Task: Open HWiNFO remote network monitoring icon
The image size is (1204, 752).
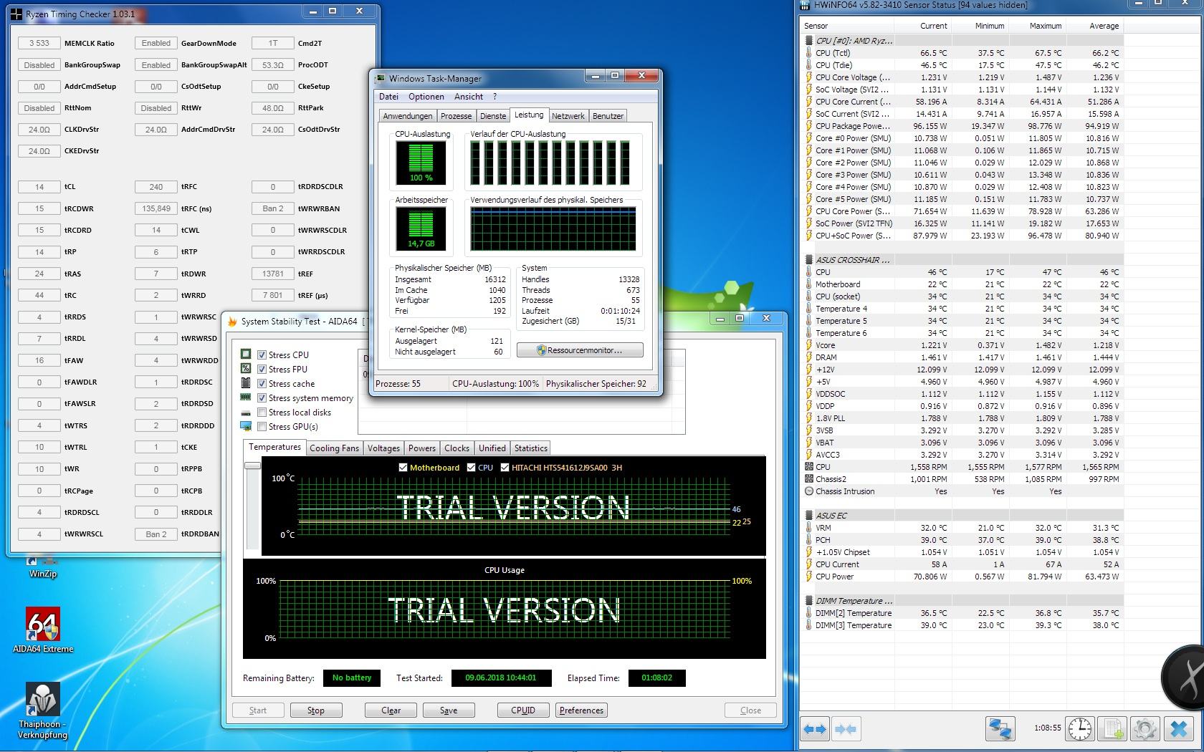Action: coord(1000,729)
